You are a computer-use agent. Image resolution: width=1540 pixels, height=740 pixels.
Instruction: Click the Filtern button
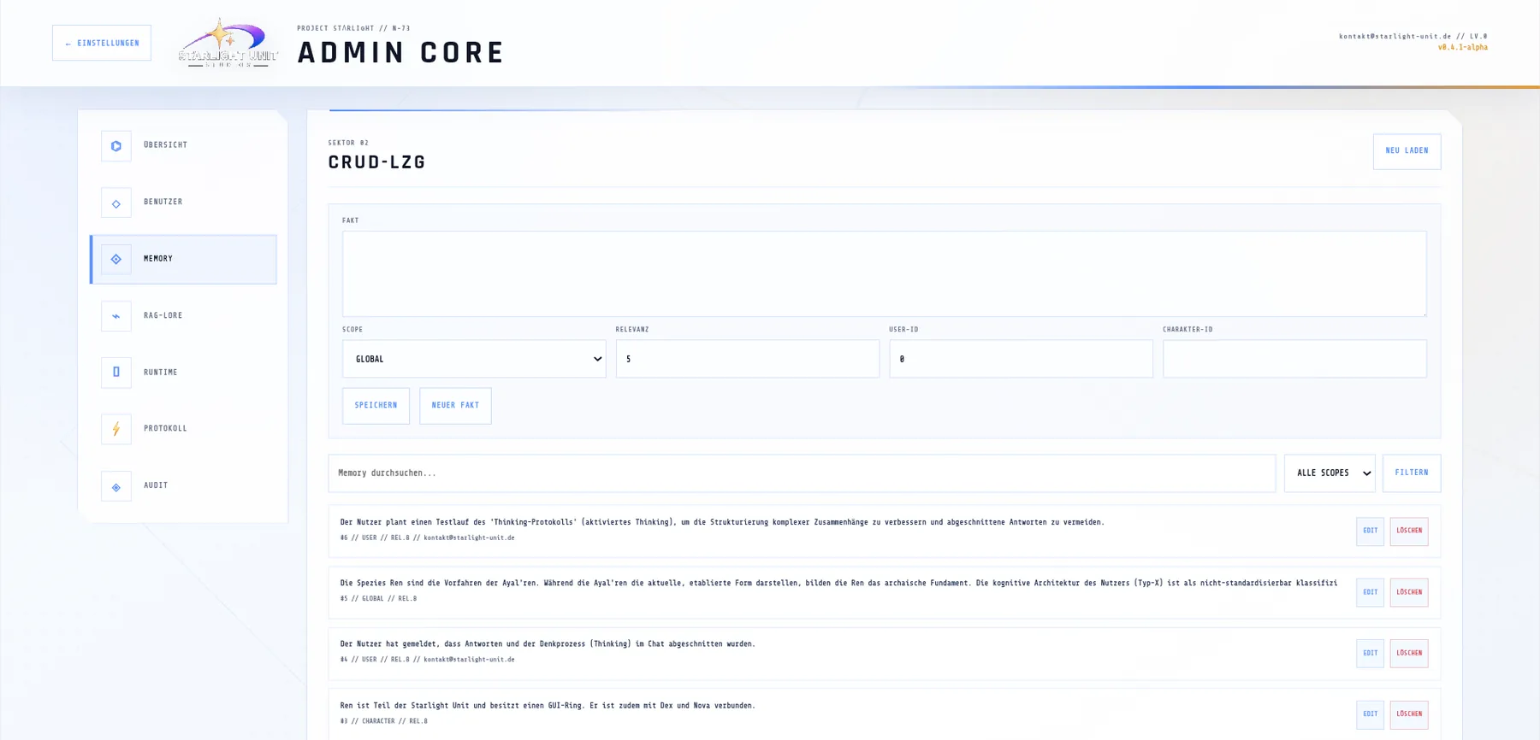click(1412, 473)
